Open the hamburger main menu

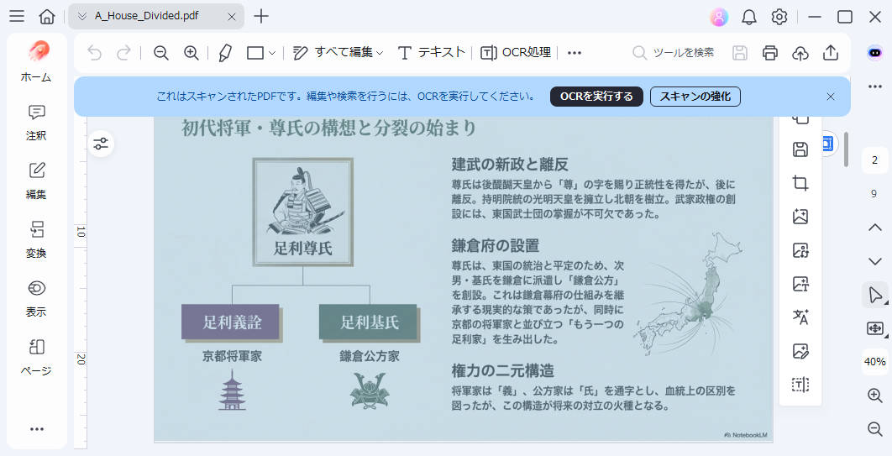point(17,16)
